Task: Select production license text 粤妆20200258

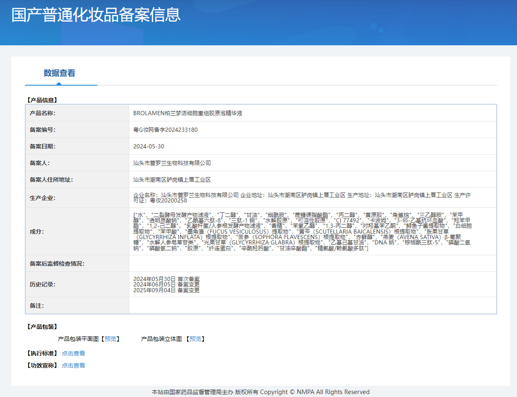Action: [168, 200]
